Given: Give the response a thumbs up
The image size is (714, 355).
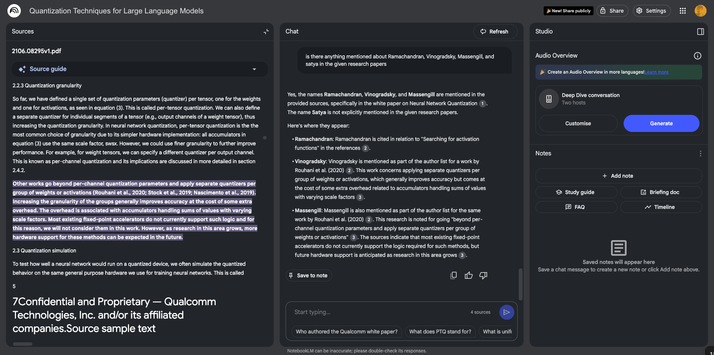Looking at the screenshot, I should [x=469, y=275].
